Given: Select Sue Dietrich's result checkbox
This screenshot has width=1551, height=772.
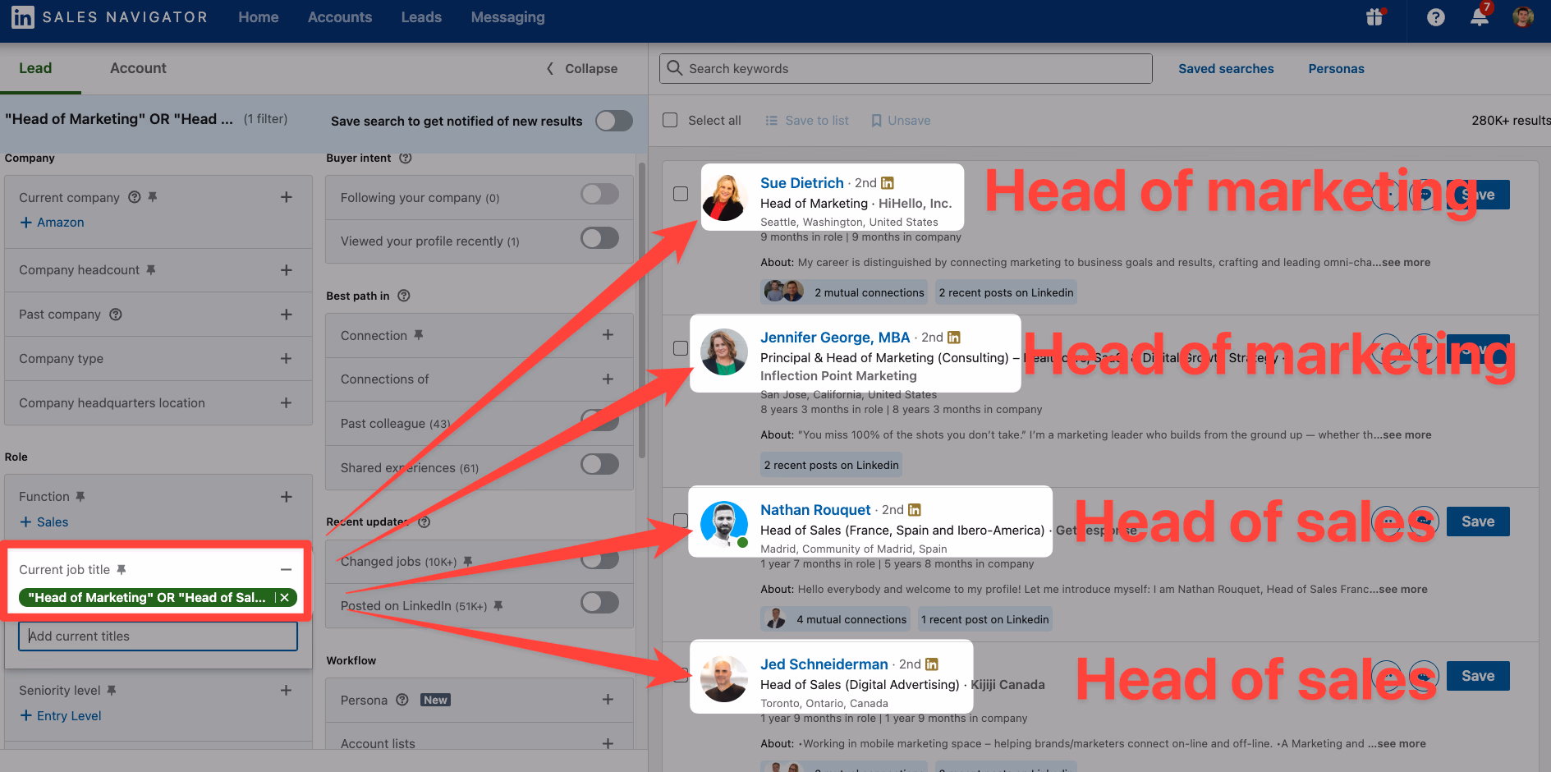Looking at the screenshot, I should pos(681,194).
